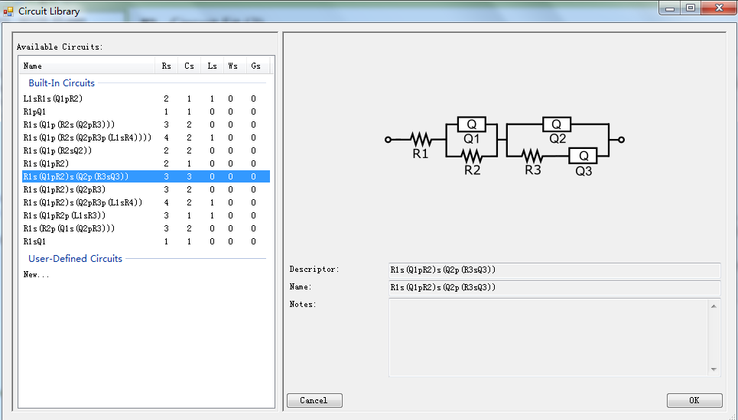Click the Ws column header
This screenshot has height=420, width=738.
coord(232,66)
